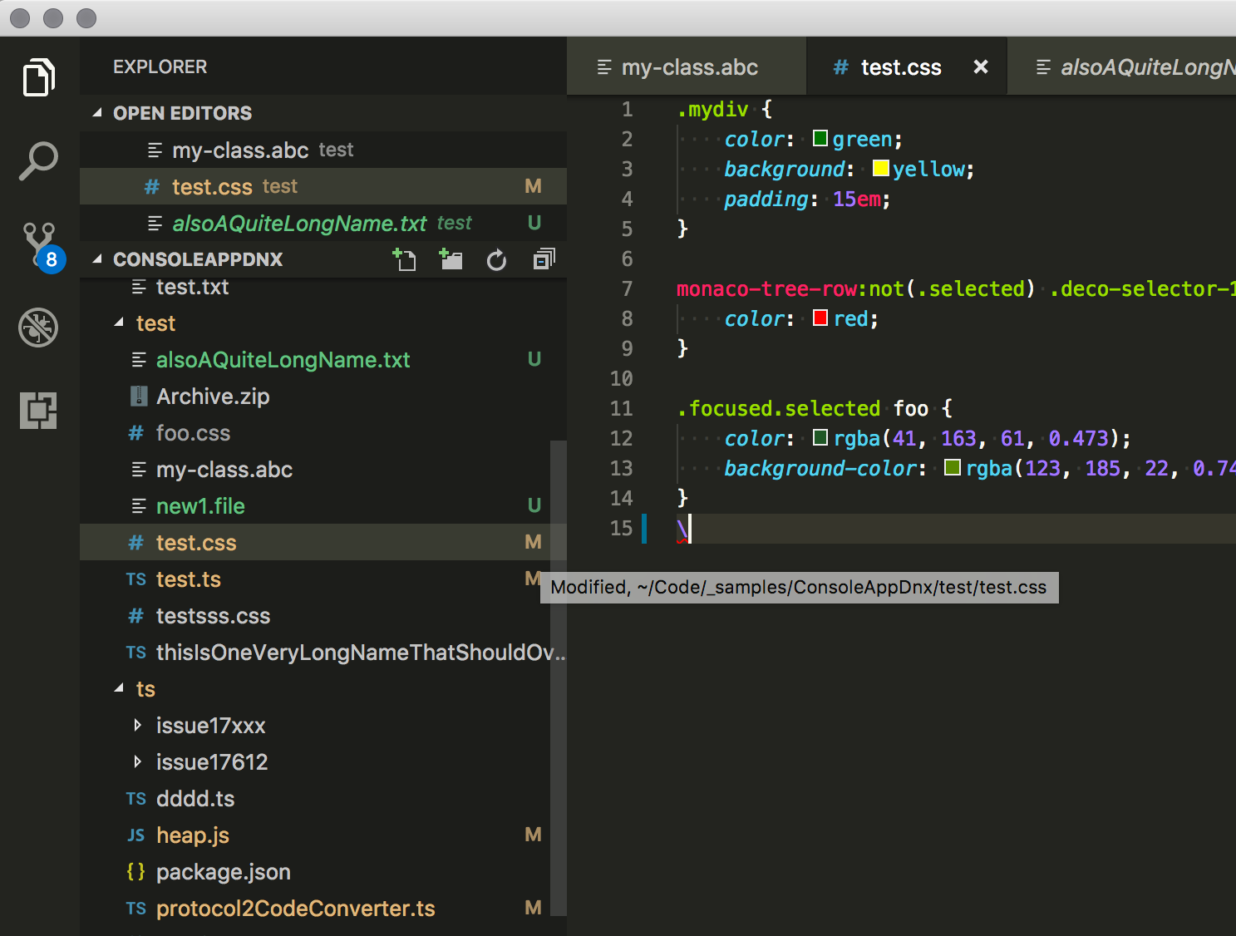Collapse all folders in Explorer

click(x=543, y=259)
